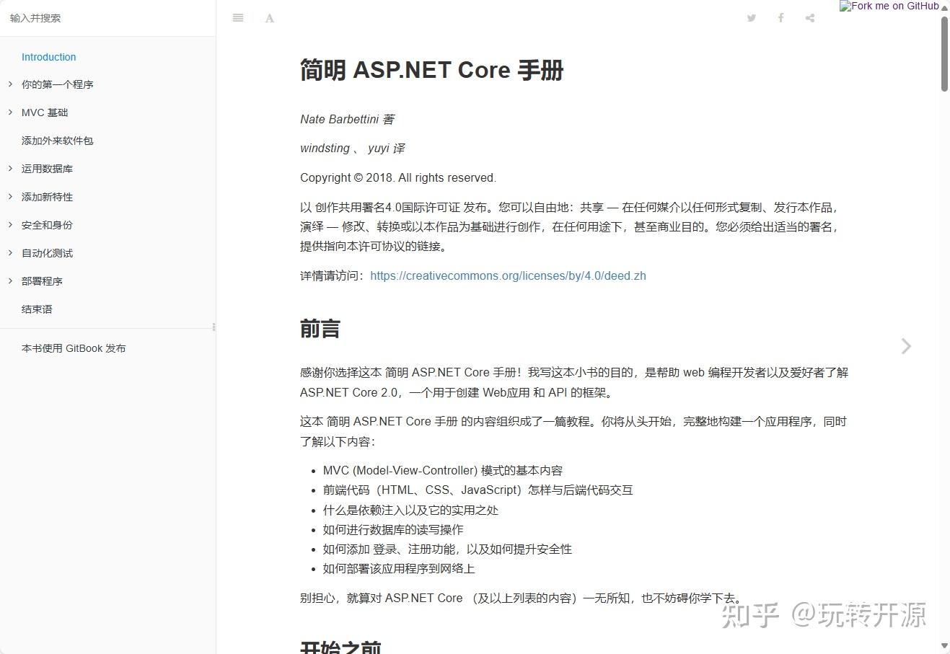This screenshot has width=950, height=654.
Task: Expand the 运用数据库 chapter chevron
Action: [x=10, y=169]
